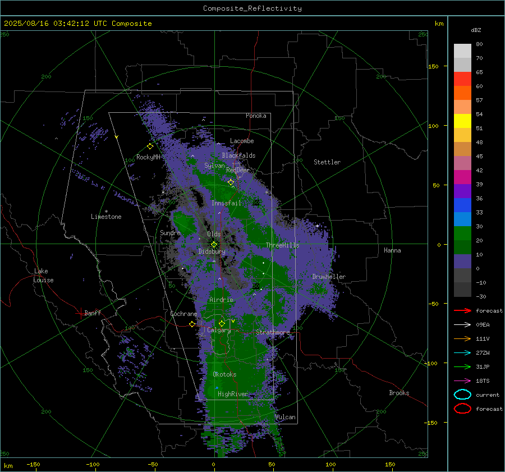The width and height of the screenshot is (505, 472).
Task: Click the yellow 51-54 dBZ color swatch
Action: (x=462, y=121)
